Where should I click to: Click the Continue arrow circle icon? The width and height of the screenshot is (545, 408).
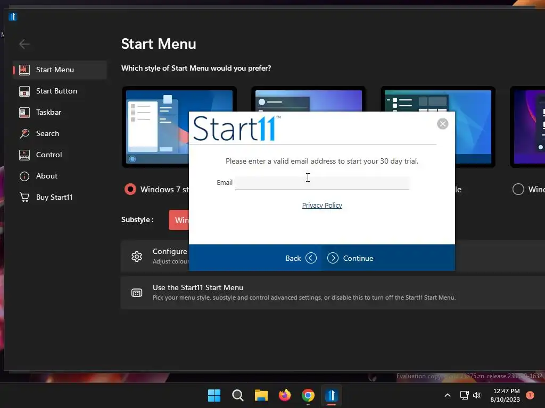coord(333,258)
